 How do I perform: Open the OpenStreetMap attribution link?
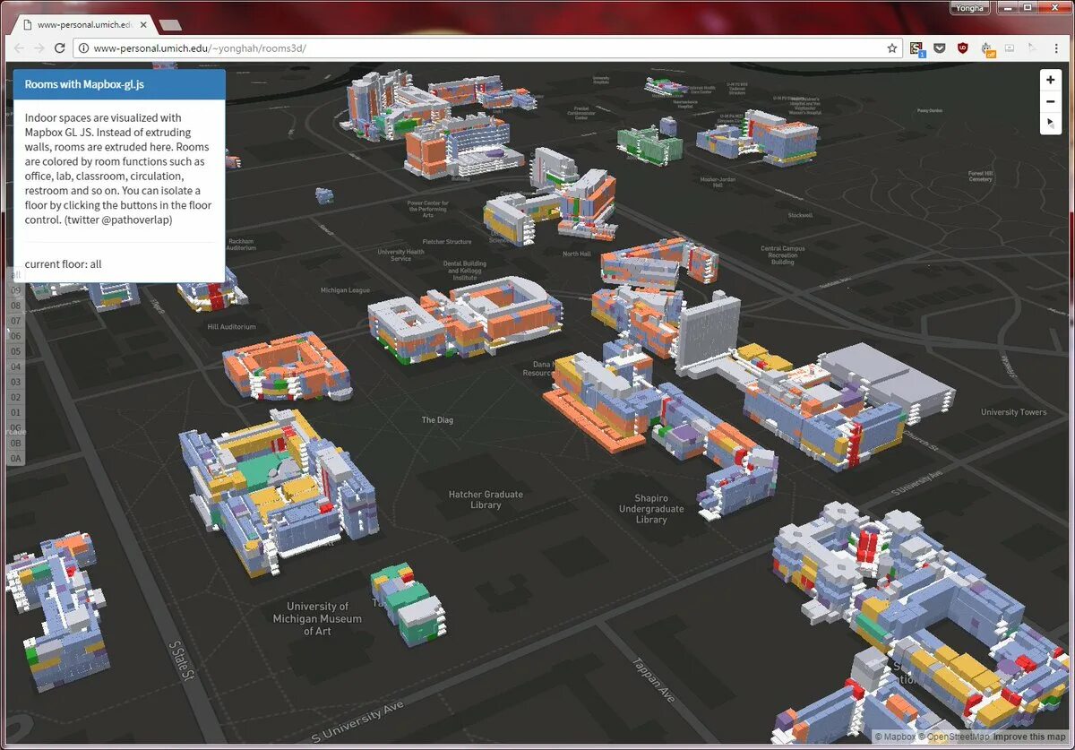954,737
